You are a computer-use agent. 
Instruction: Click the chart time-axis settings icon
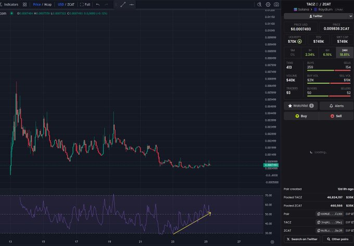pos(272,242)
